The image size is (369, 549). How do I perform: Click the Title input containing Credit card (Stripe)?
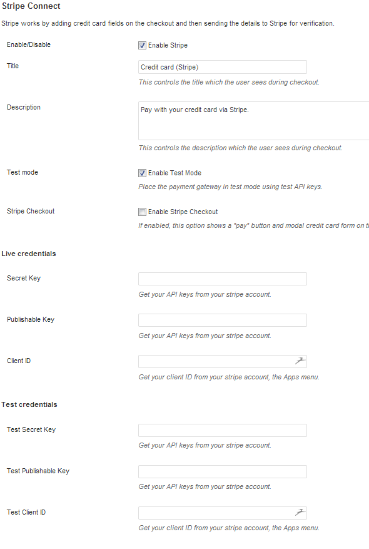point(223,67)
